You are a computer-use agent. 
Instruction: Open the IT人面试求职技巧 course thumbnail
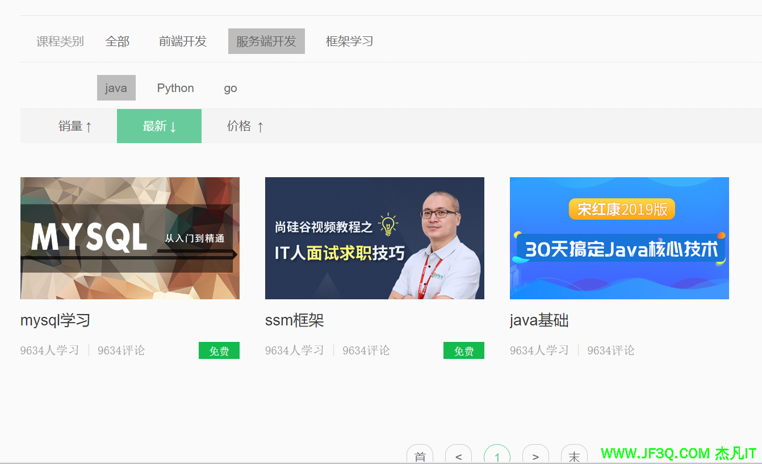coord(375,238)
